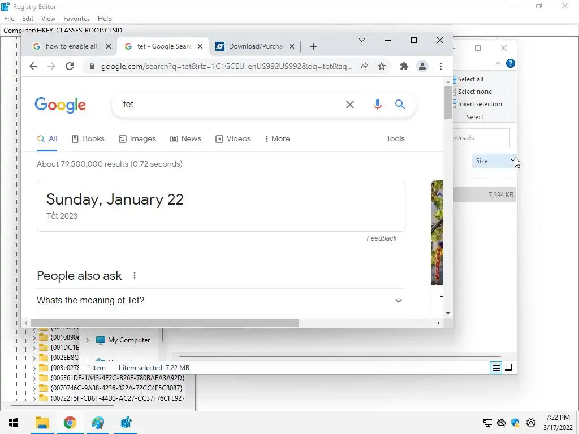The image size is (579, 434).
Task: Switch Explorer to large icons view
Action: coord(508,367)
